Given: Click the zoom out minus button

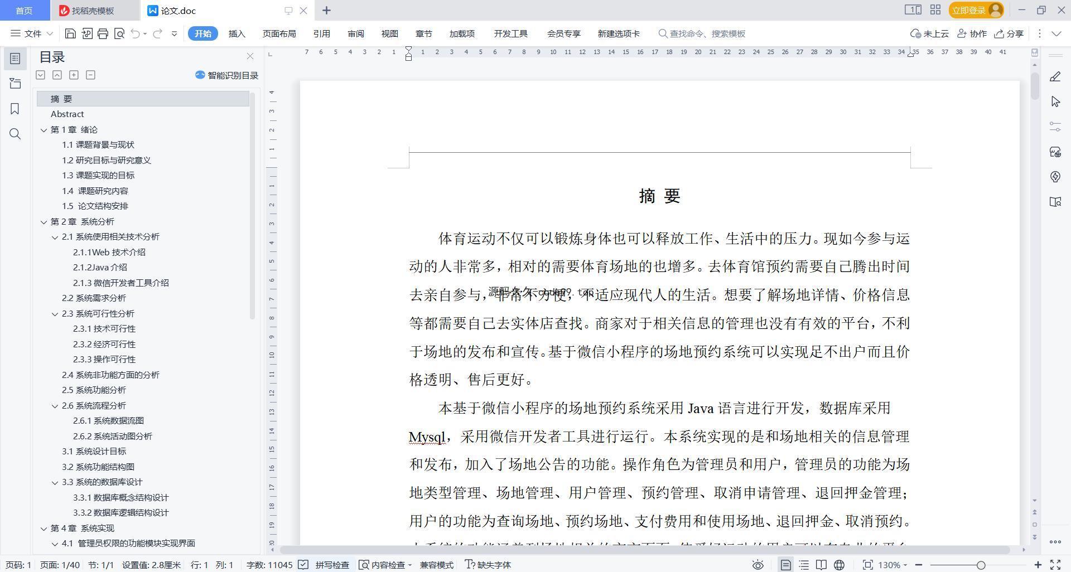Looking at the screenshot, I should click(x=919, y=565).
